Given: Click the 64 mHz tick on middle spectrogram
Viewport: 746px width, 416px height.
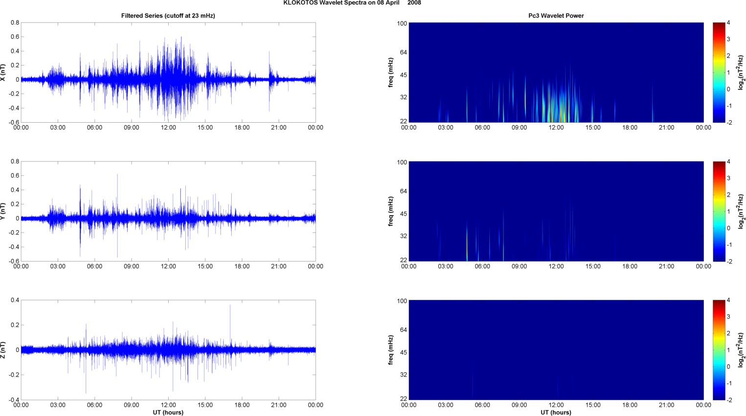Looking at the screenshot, I should [403, 191].
